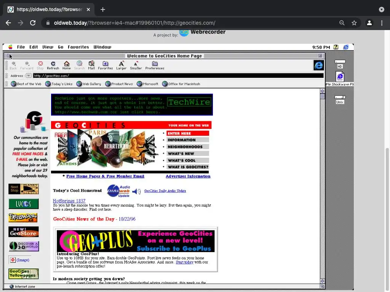Click Product News favorites button
Viewport: 390px width, 292px height.
pos(119,84)
